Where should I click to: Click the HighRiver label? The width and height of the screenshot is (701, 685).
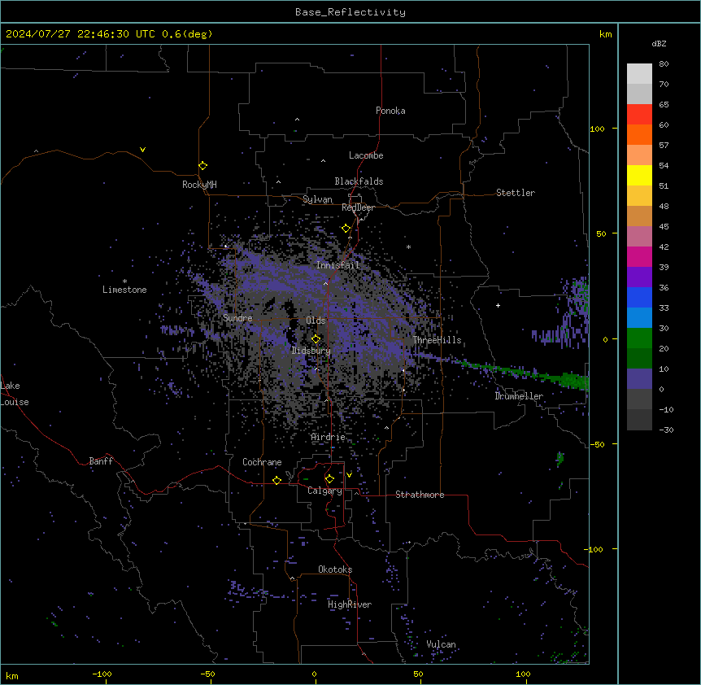[x=349, y=604]
